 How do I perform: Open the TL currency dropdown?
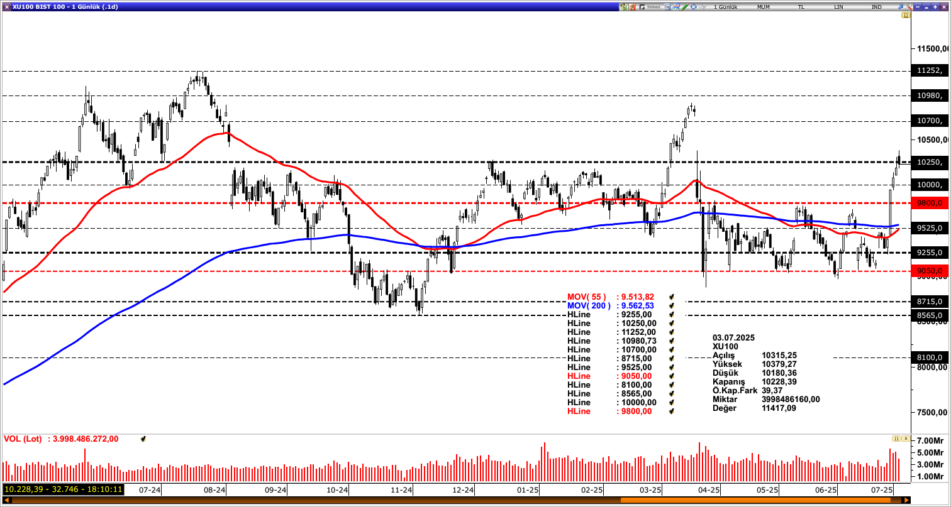801,7
